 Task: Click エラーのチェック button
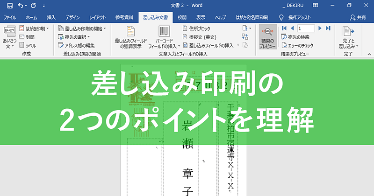(297, 45)
